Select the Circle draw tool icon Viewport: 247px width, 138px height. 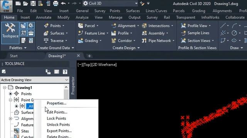click(x=234, y=33)
